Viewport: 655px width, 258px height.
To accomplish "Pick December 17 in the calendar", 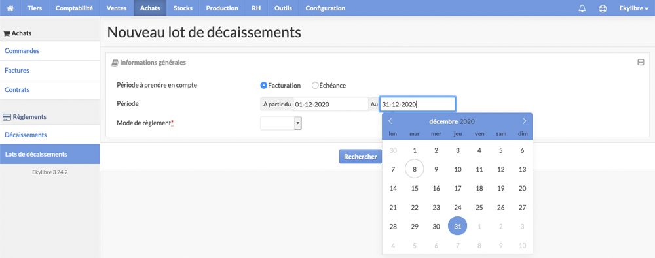I will pyautogui.click(x=457, y=188).
